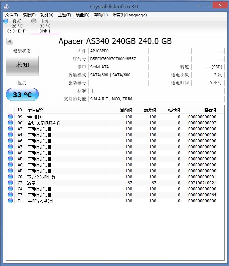Minimize the CrystalDiskInfo window
The width and height of the screenshot is (229, 266).
pyautogui.click(x=199, y=6)
